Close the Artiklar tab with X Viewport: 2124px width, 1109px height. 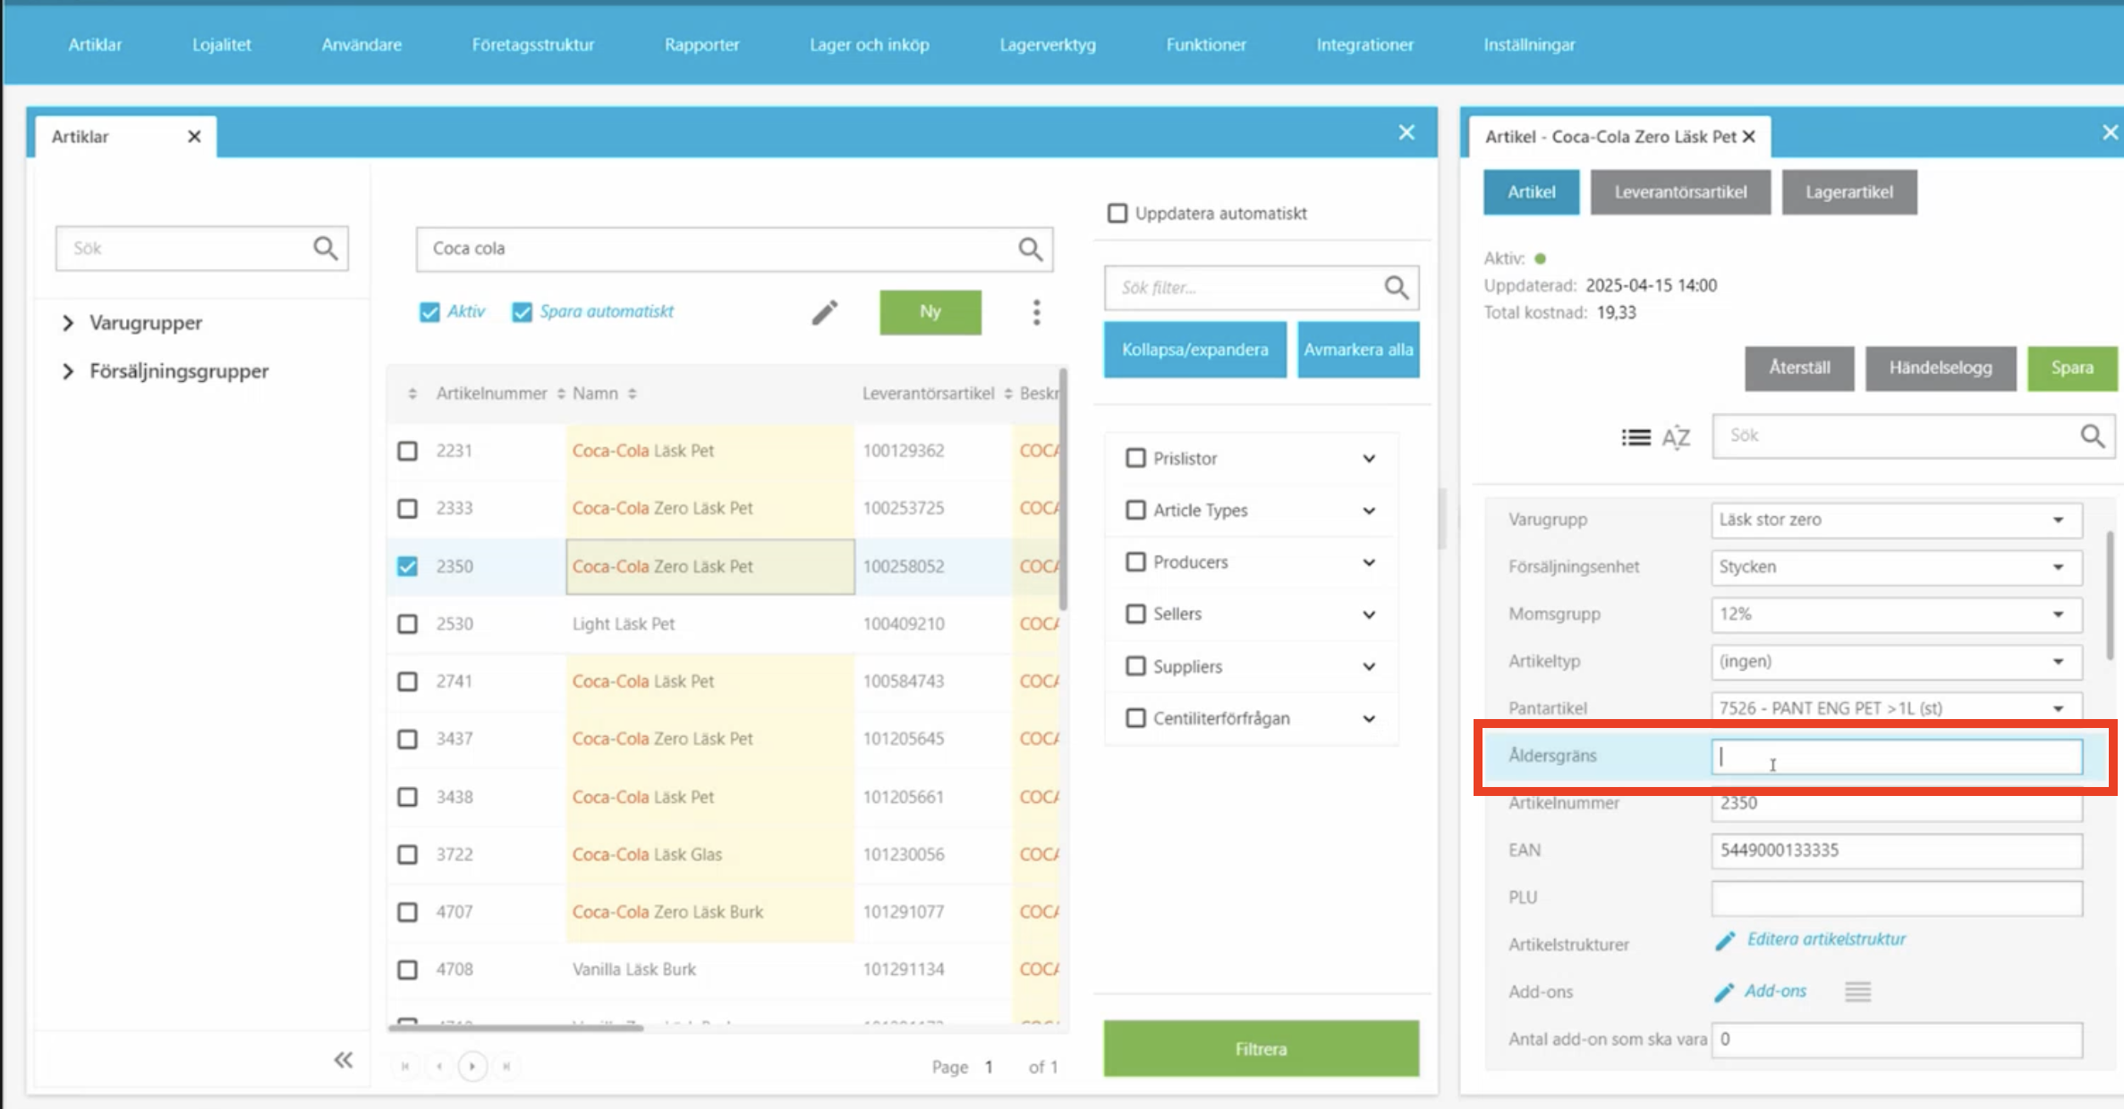(x=194, y=136)
